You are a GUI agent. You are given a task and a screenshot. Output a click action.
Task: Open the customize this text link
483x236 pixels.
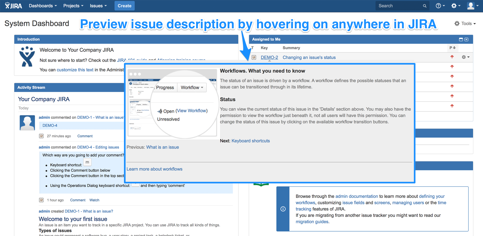coord(75,70)
